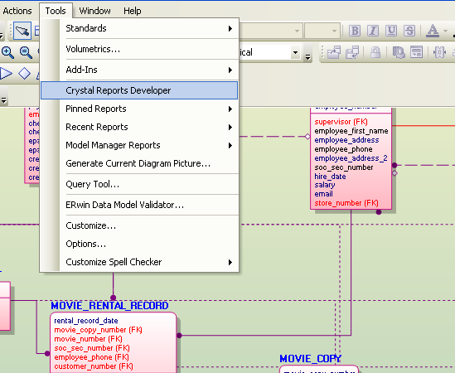Select the first employee_phone attribute in employee entity
This screenshot has height=373, width=455.
[x=344, y=149]
